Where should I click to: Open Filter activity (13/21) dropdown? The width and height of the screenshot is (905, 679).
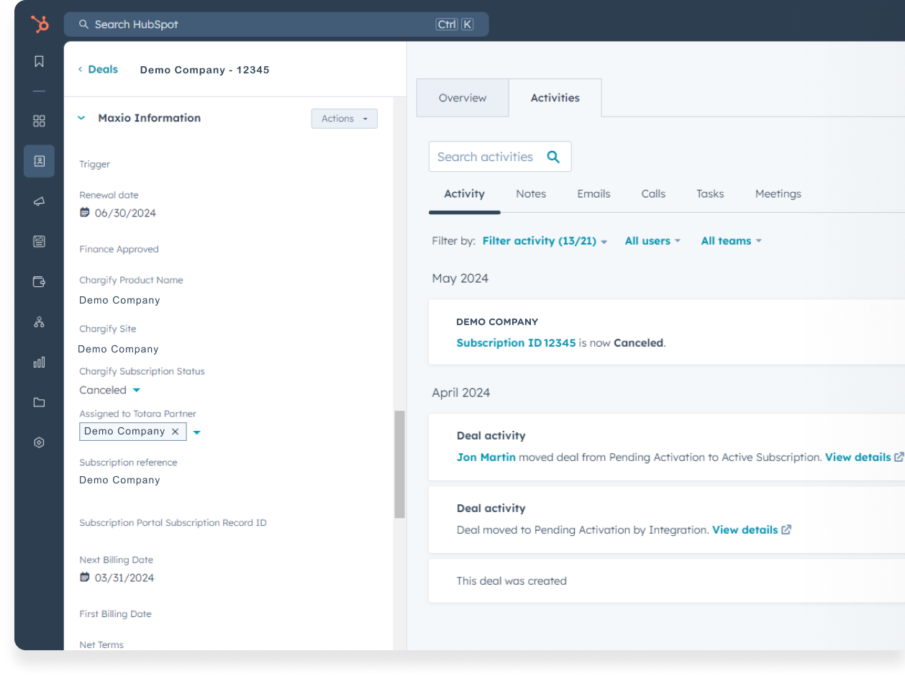coord(545,241)
